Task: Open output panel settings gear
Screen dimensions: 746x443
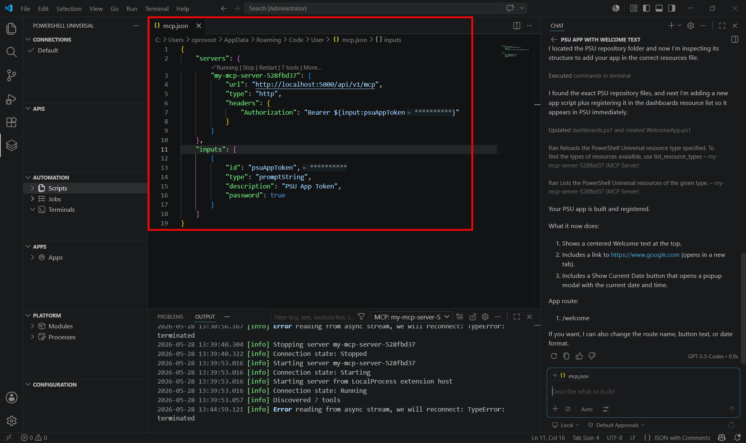Action: pyautogui.click(x=485, y=317)
